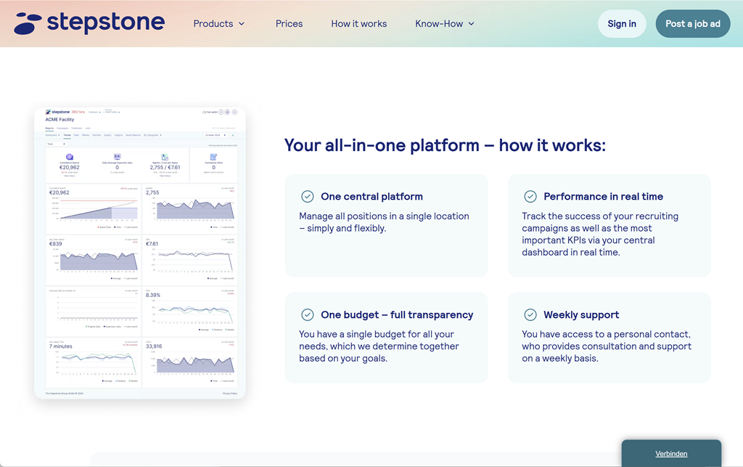Click the Applies / Cost per Apply icon
743x467 pixels.
[165, 157]
